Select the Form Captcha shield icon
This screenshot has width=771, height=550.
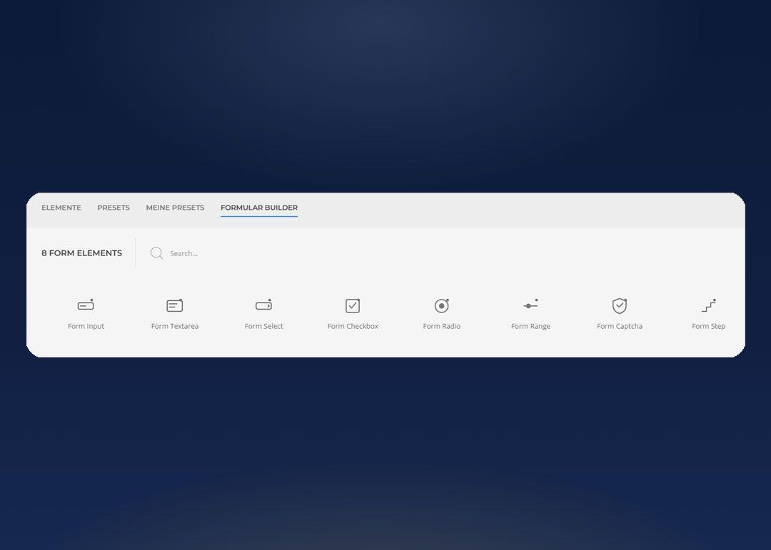tap(620, 306)
